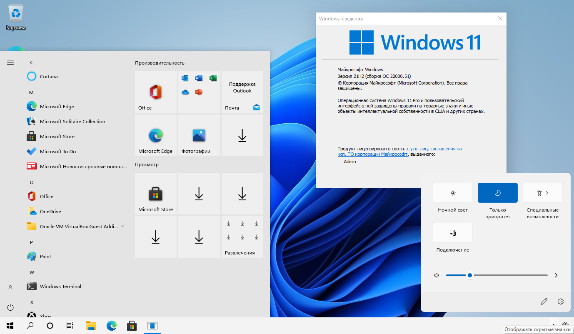Edit quick settings with the pencil icon
The image size is (574, 334).
[x=544, y=302]
